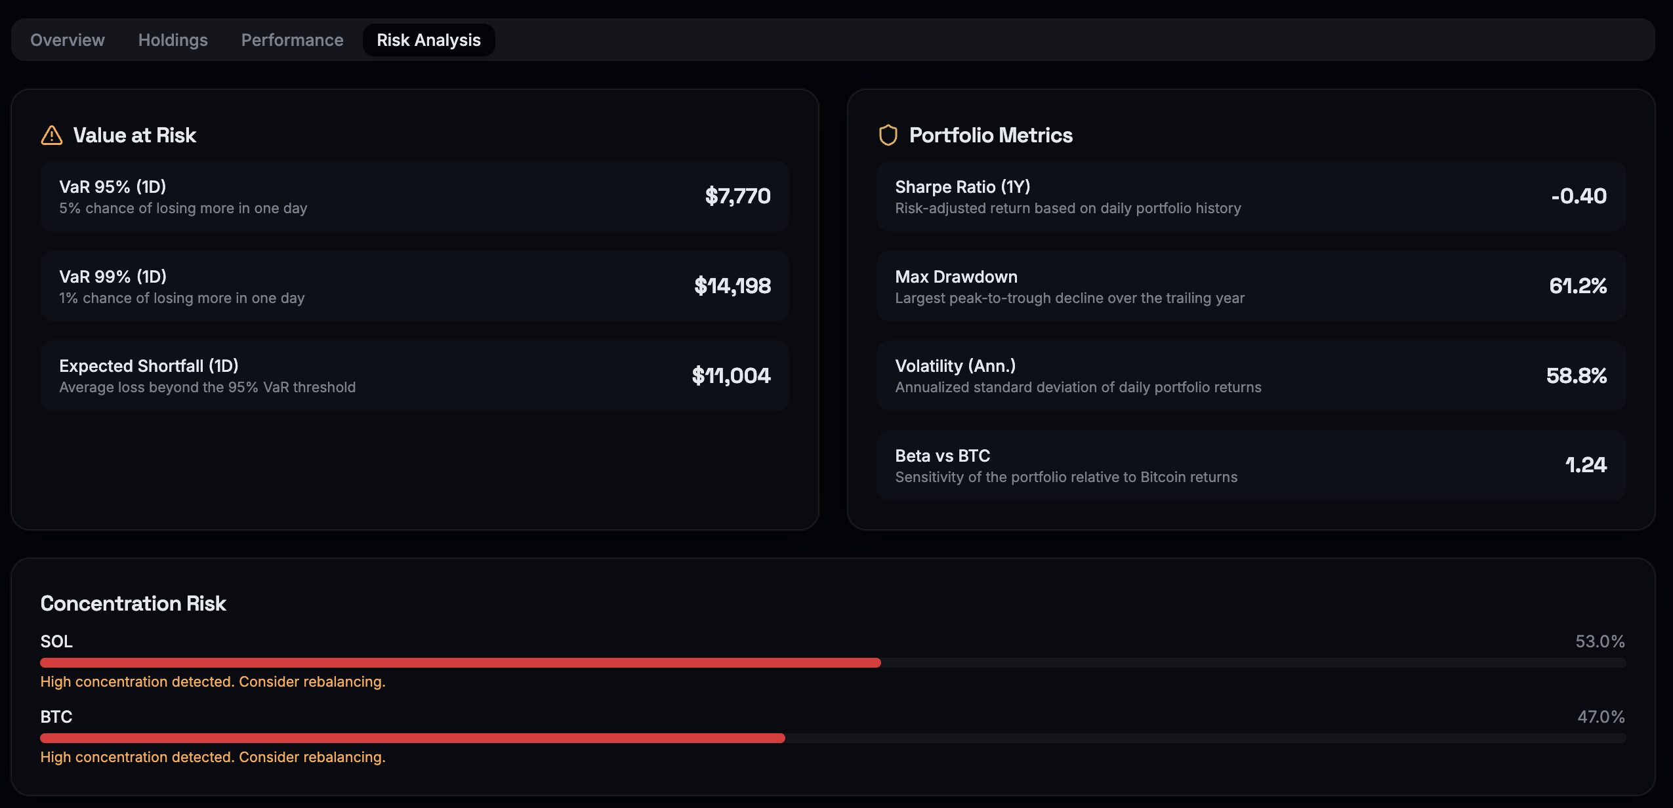
Task: Click the BTC high concentration warning text
Action: click(x=213, y=757)
